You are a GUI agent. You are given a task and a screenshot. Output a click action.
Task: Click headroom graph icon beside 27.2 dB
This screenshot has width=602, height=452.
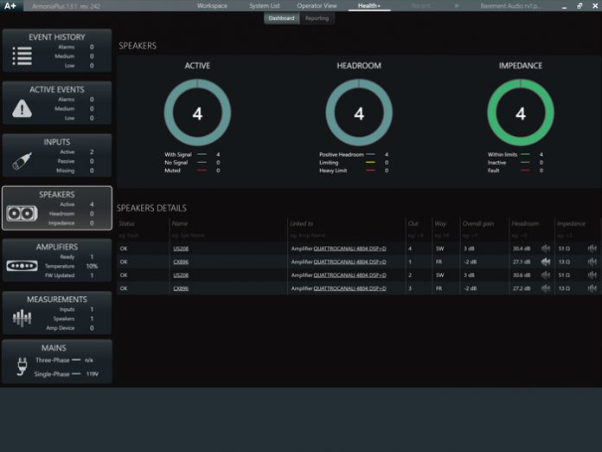pyautogui.click(x=546, y=288)
